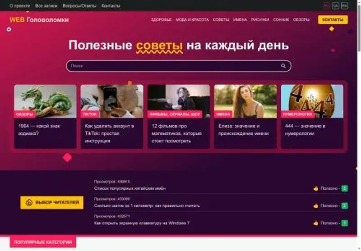This screenshot has height=251, width=361.
Task: Go to the Сонник category
Action: pyautogui.click(x=281, y=20)
